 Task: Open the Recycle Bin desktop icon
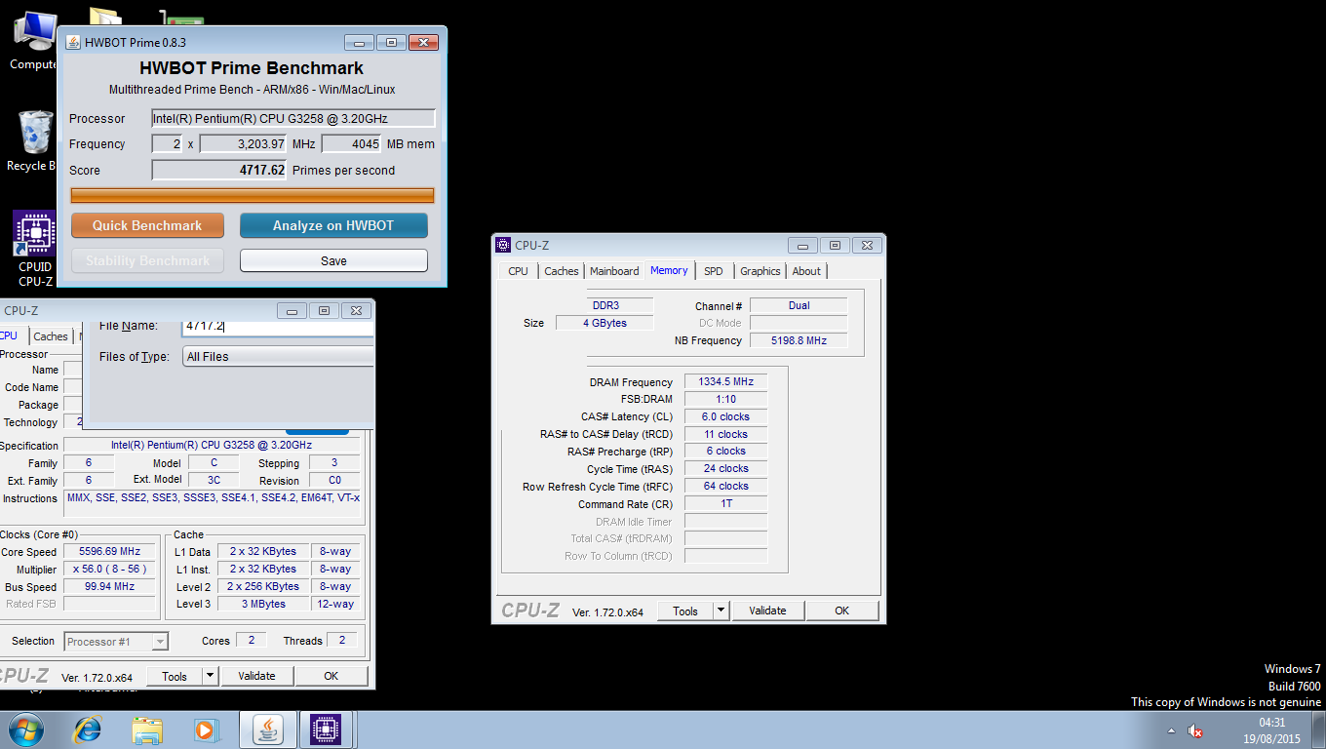pos(32,140)
